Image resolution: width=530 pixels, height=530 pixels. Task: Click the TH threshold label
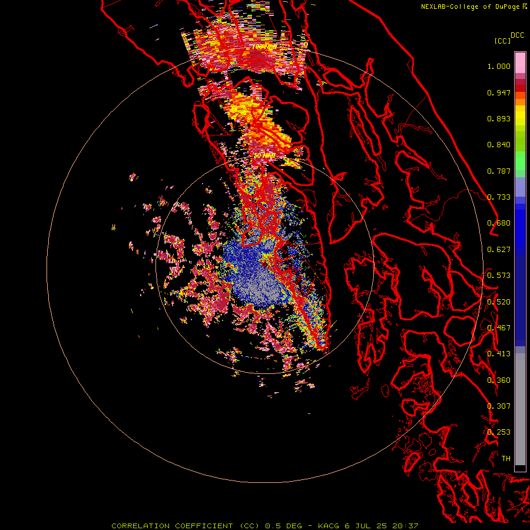tap(506, 459)
